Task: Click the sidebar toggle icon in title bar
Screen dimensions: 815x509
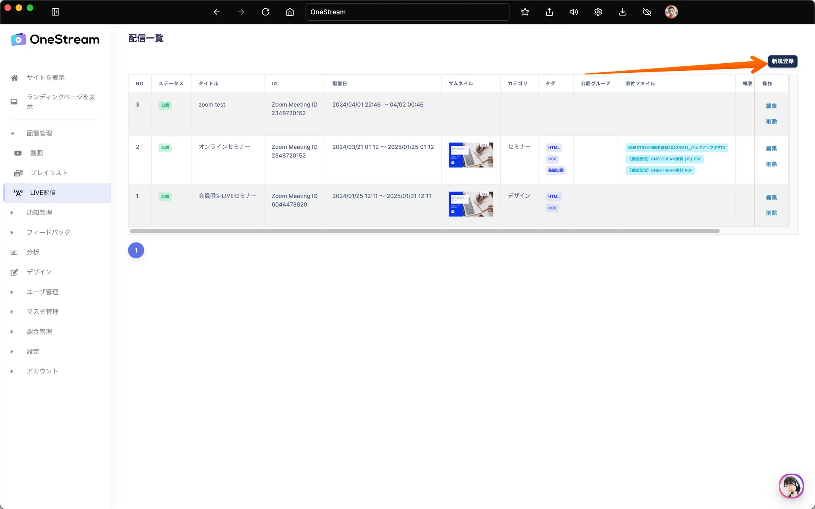Action: pos(55,12)
